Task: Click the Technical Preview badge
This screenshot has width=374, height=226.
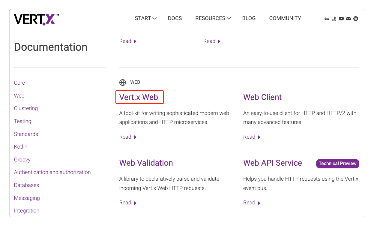Action: 337,164
